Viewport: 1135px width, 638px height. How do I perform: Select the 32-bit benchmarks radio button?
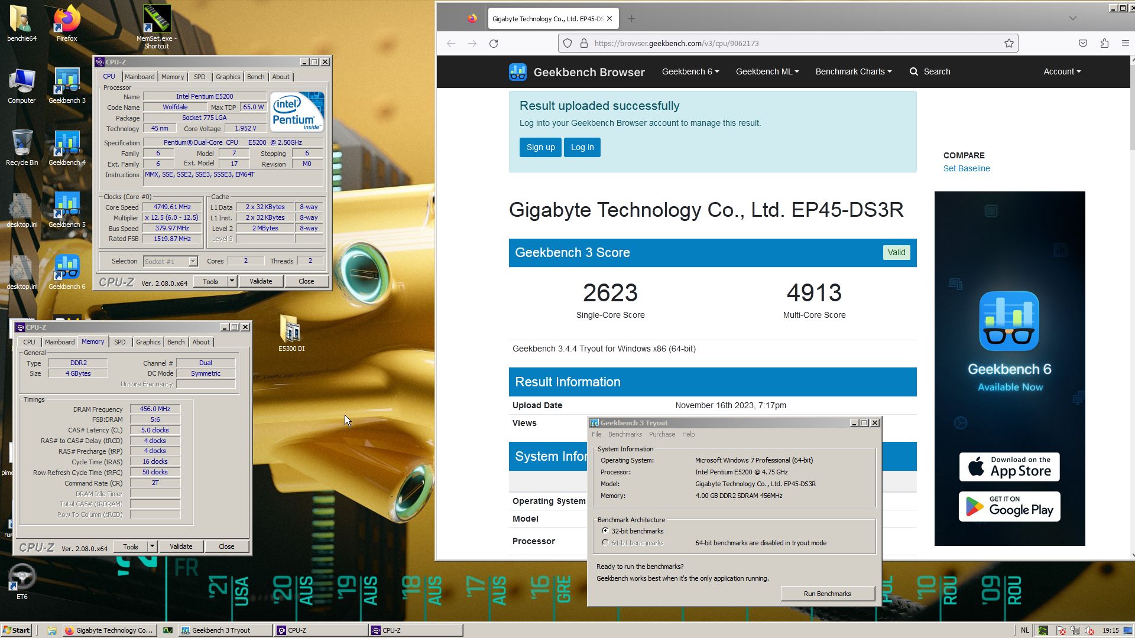click(605, 530)
